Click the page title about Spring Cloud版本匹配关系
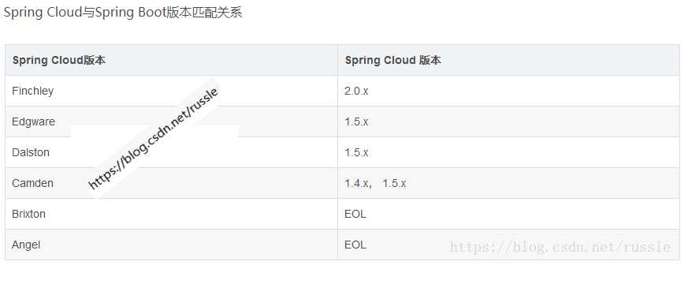Screen dimensions: 688x284 [123, 13]
